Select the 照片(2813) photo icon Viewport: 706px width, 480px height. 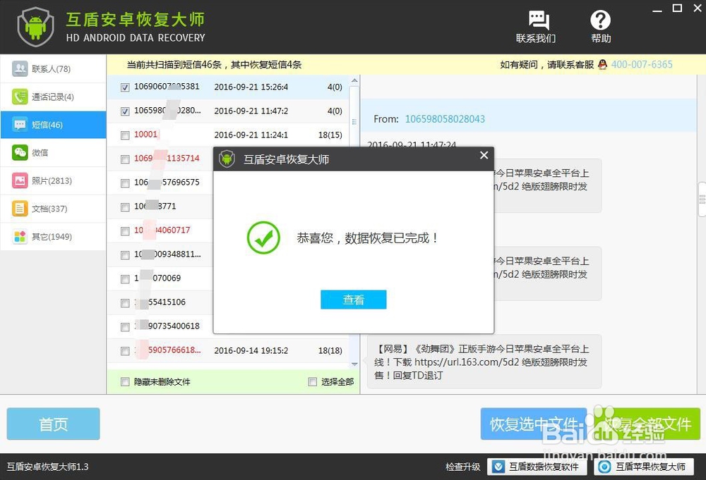20,180
